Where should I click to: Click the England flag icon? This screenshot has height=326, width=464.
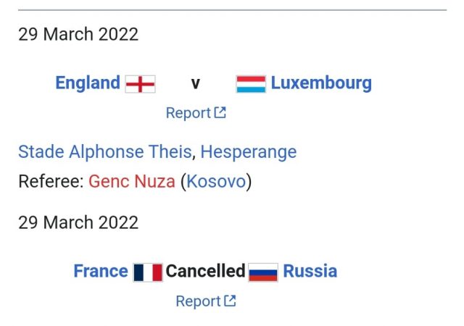[140, 83]
